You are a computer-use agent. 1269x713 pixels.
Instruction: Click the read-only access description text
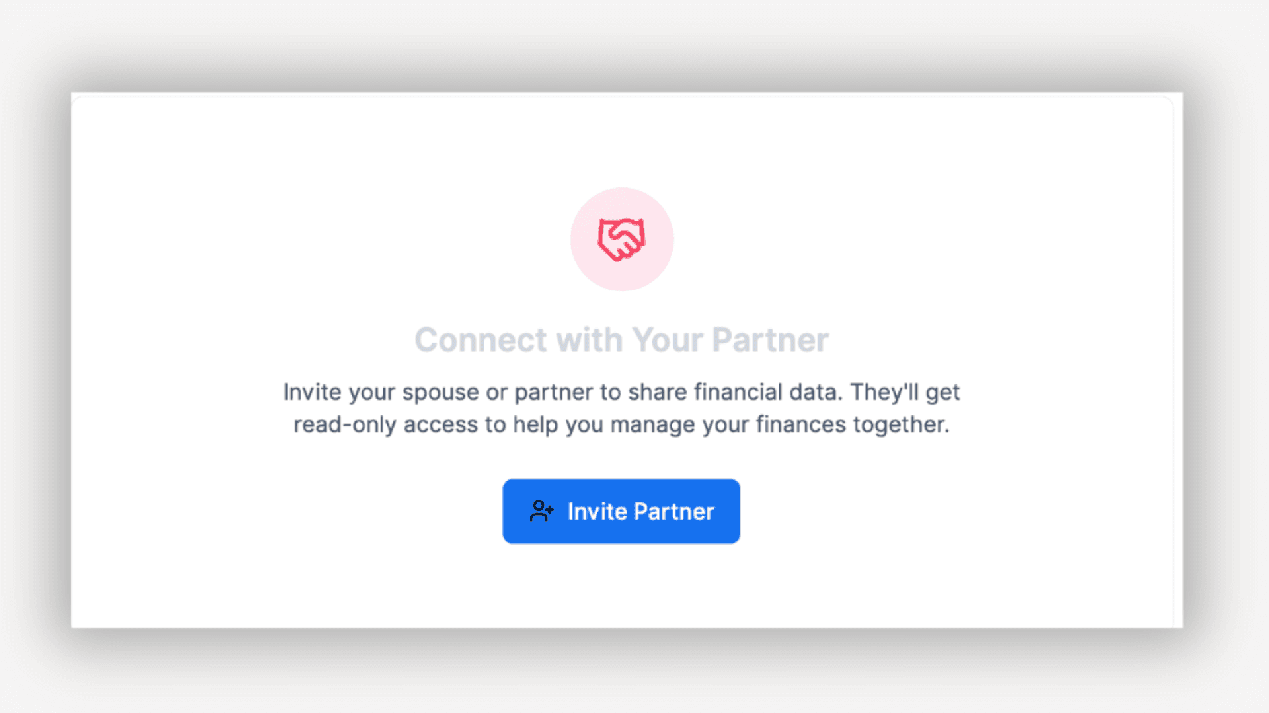click(x=621, y=424)
